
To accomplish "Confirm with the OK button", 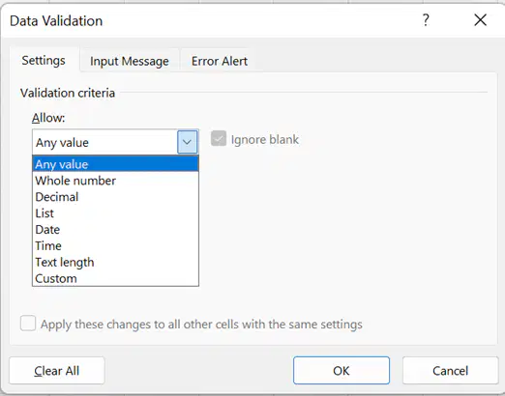I will point(342,371).
